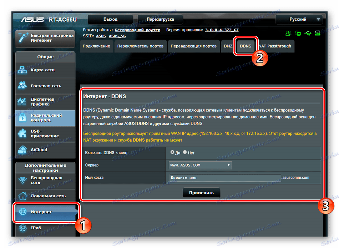The height and width of the screenshot is (248, 339).
Task: Switch to the DDNS tab
Action: click(246, 46)
